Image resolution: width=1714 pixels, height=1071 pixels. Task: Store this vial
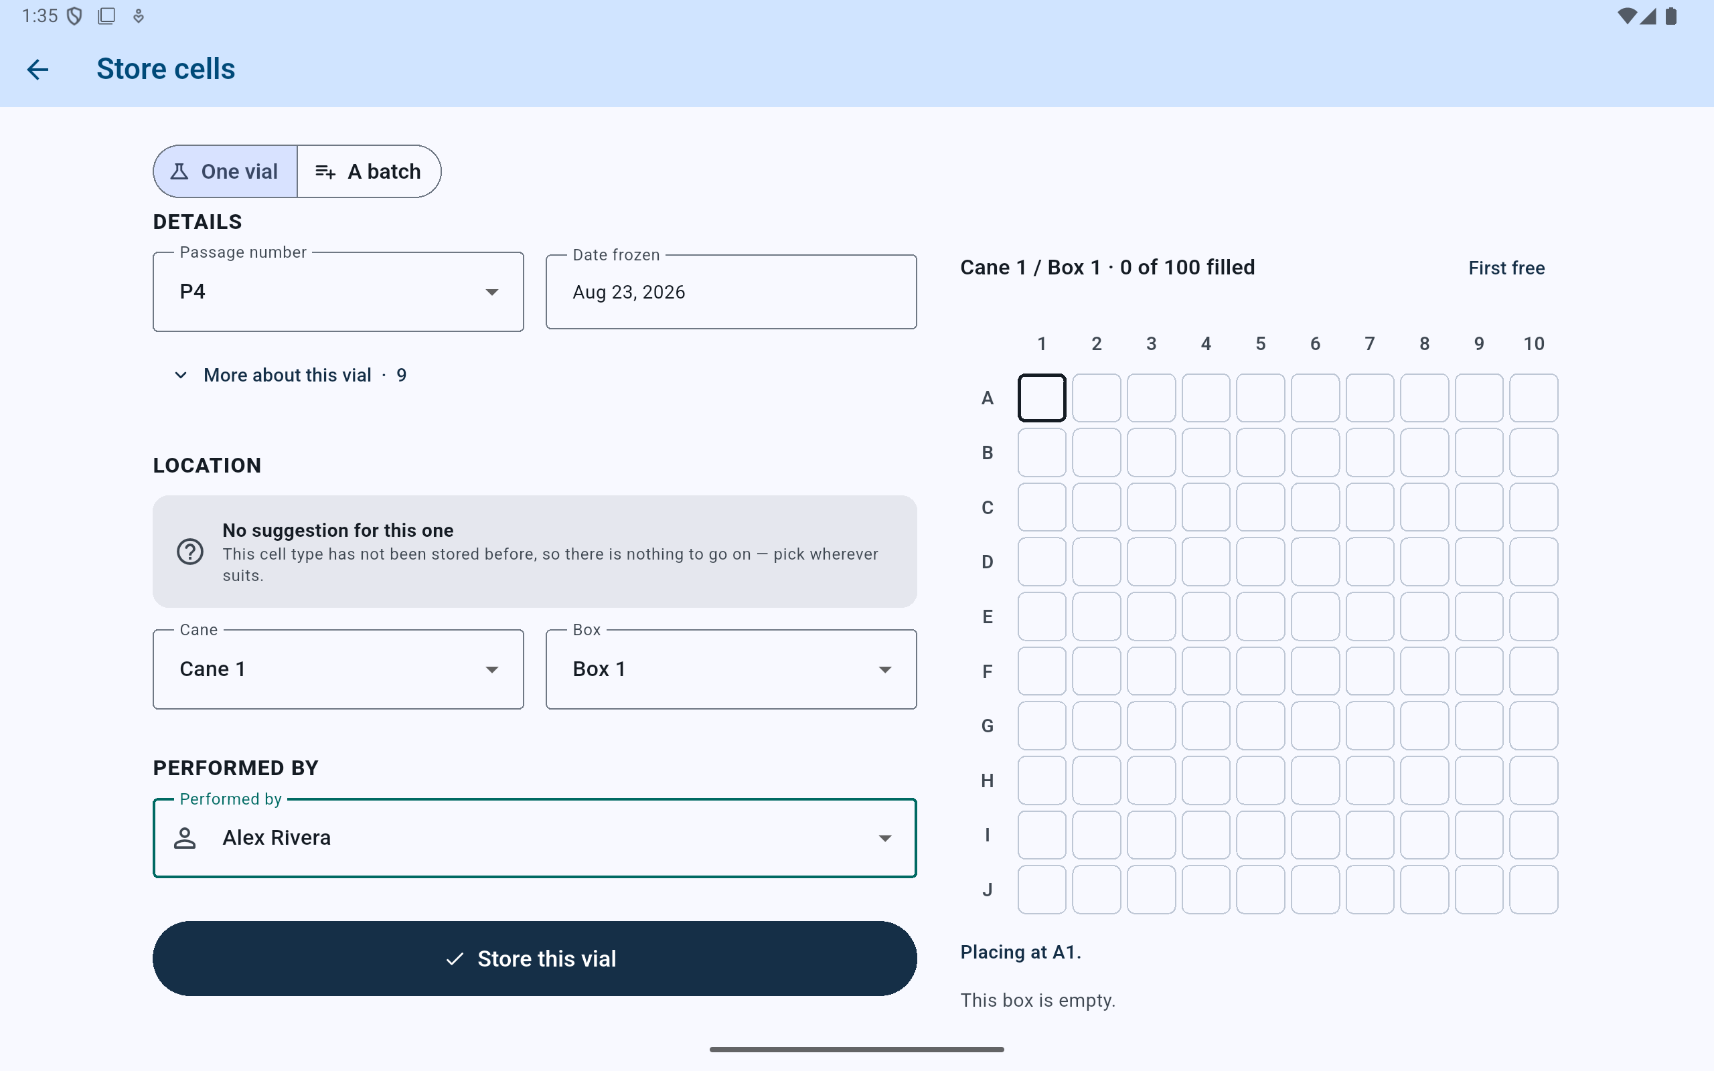click(535, 959)
